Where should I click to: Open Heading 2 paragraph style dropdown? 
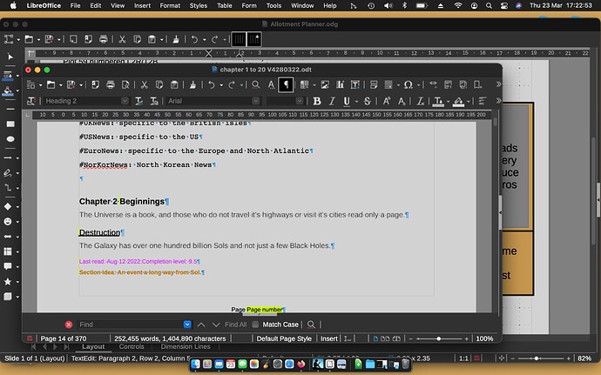[x=125, y=101]
